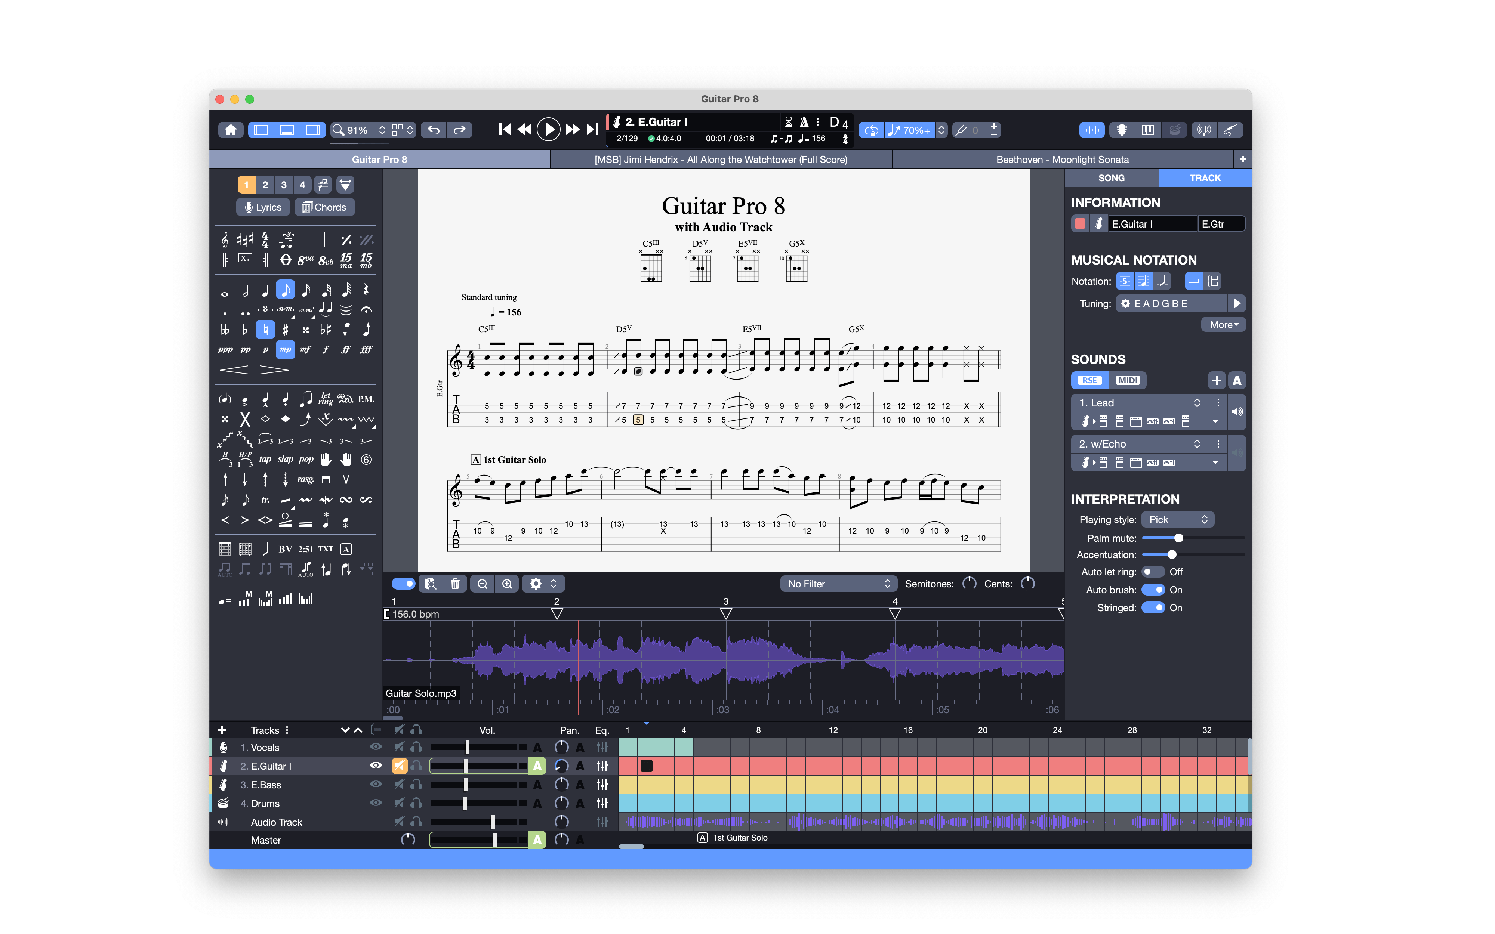The height and width of the screenshot is (934, 1495).
Task: Select RSE sound mode
Action: pyautogui.click(x=1090, y=381)
